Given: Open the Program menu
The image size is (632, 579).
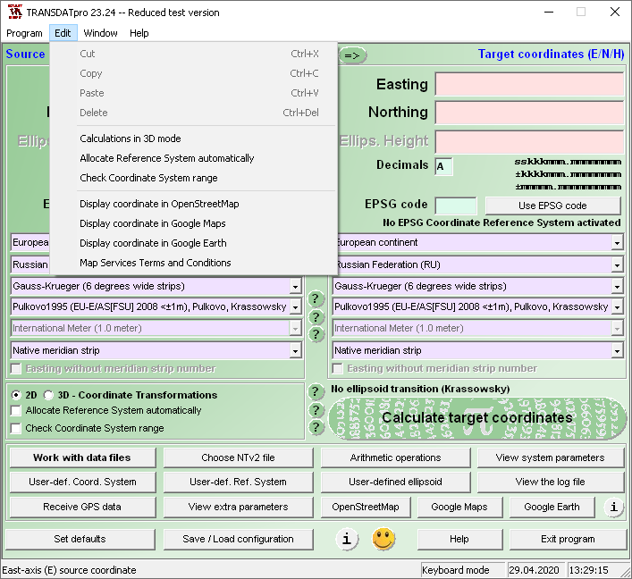Looking at the screenshot, I should (25, 33).
